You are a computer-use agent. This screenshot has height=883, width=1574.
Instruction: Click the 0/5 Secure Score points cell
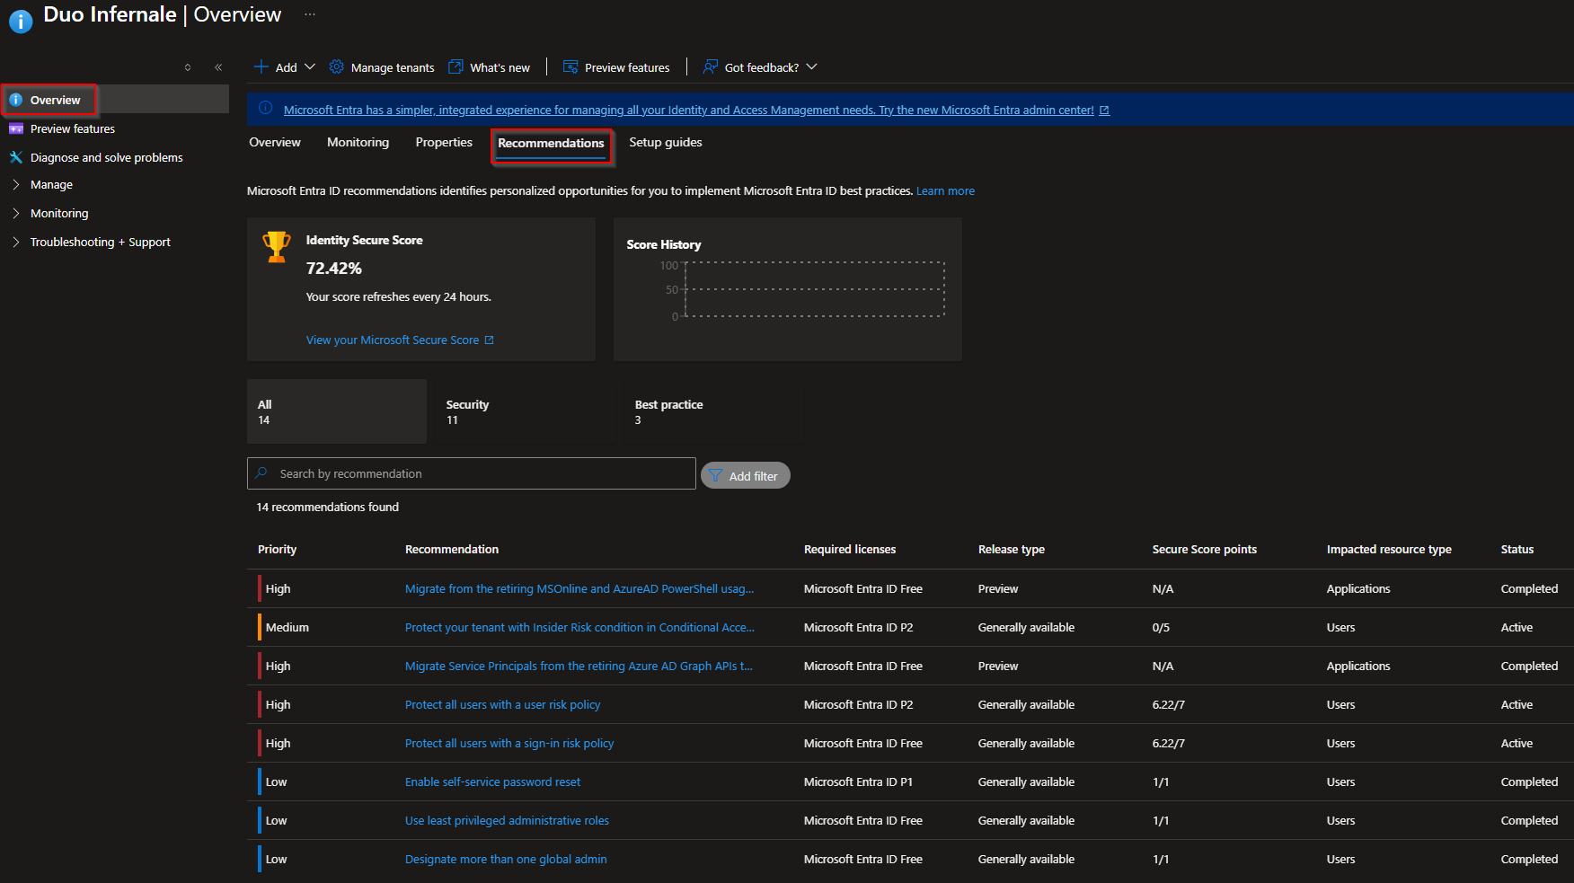coord(1161,627)
